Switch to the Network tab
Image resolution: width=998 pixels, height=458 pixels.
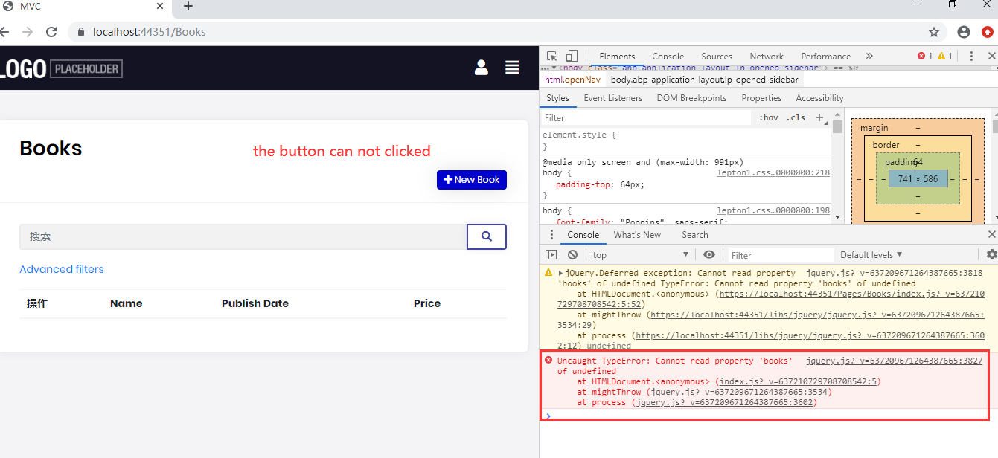coord(767,57)
